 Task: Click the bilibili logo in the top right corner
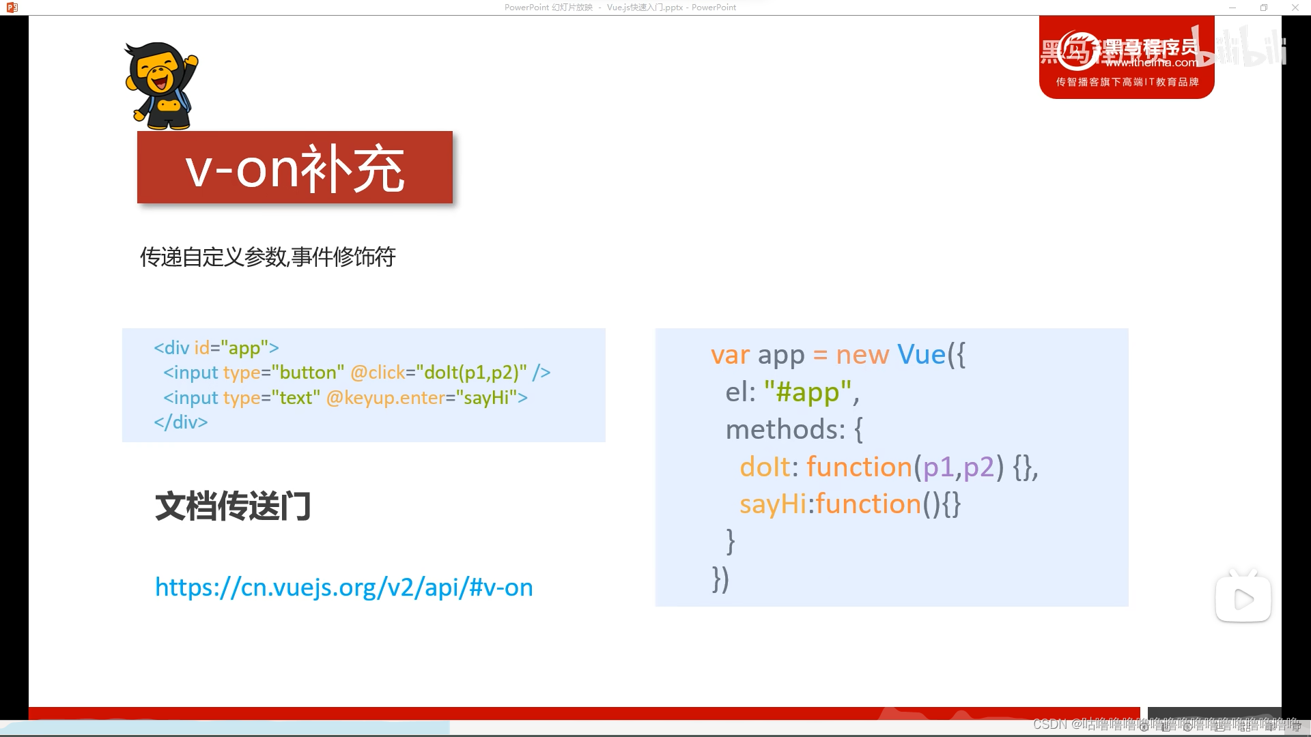coord(1259,53)
